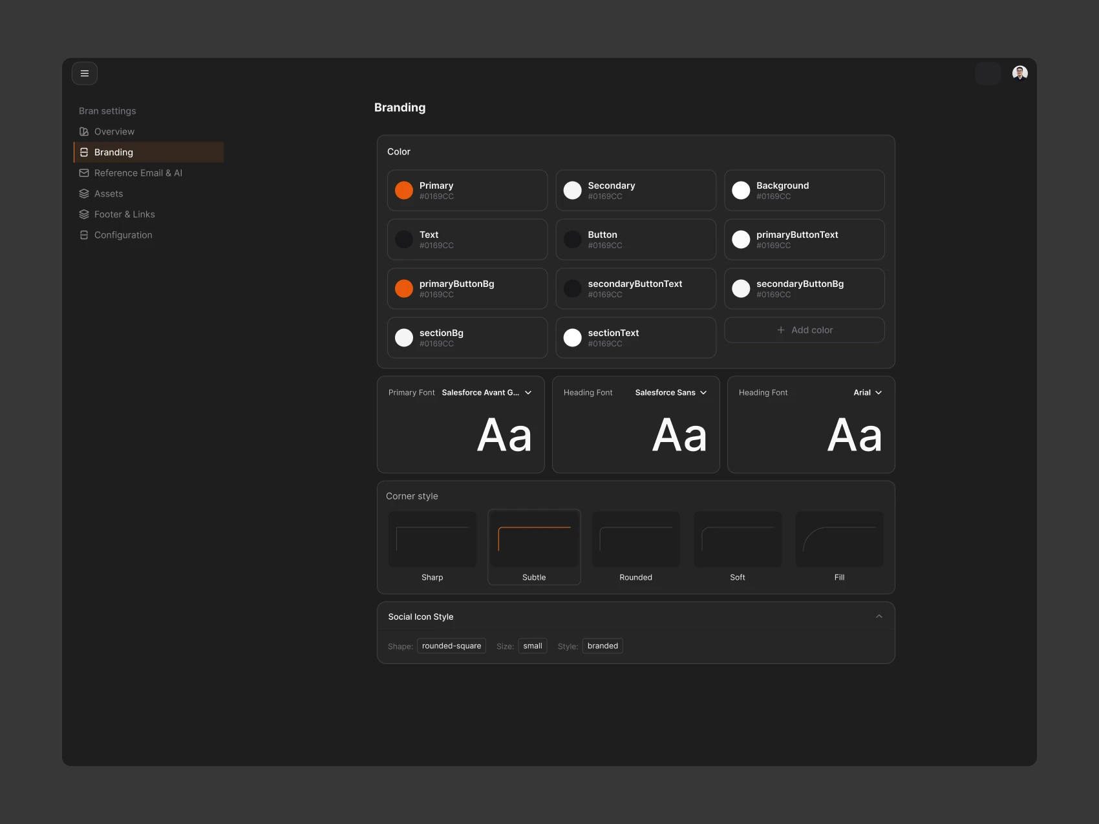
Task: Change the rounded-square shape value
Action: coord(451,646)
